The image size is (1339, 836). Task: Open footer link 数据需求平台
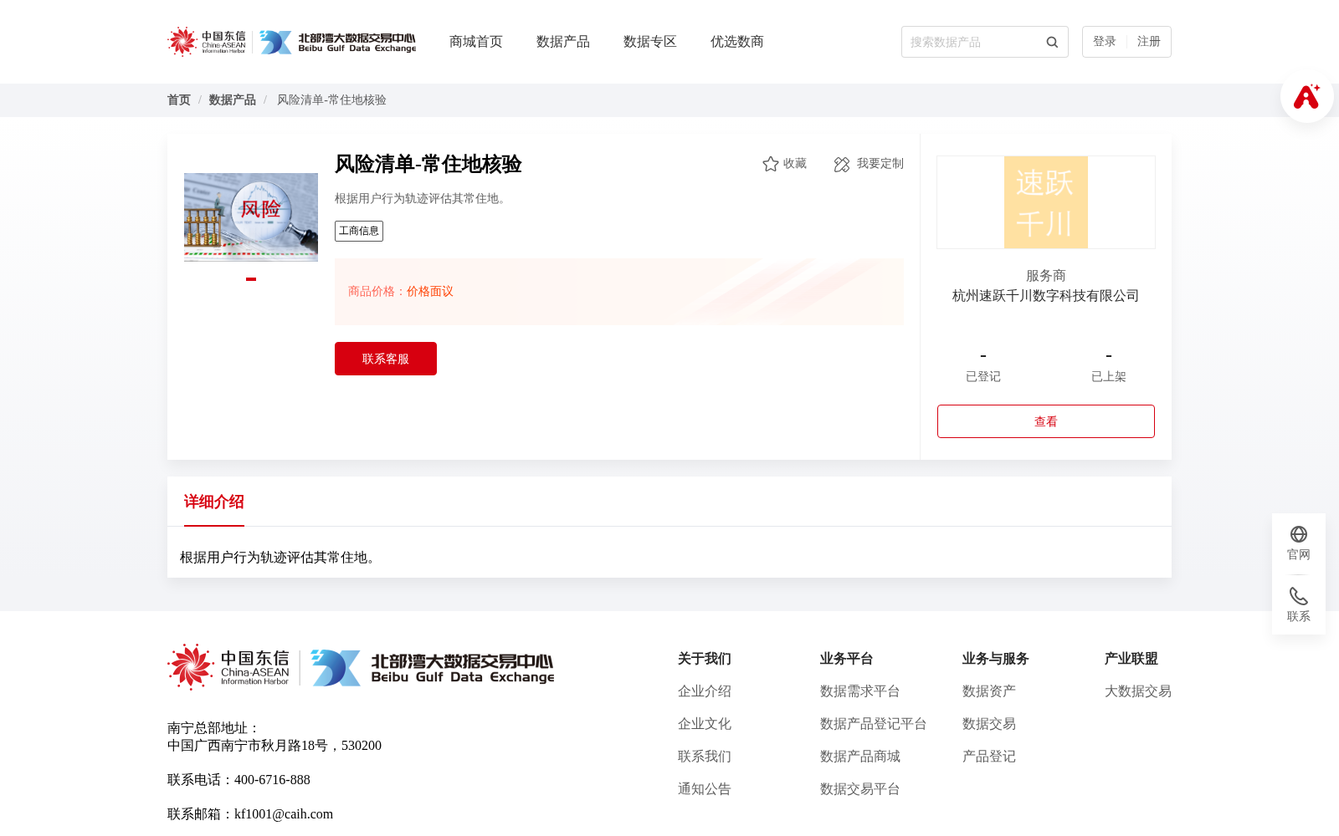[860, 691]
